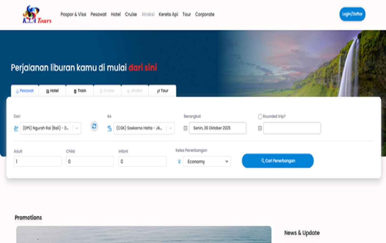Viewport: 386px width, 243px height.
Task: Go to Kereta Api in navigation
Action: pos(168,14)
